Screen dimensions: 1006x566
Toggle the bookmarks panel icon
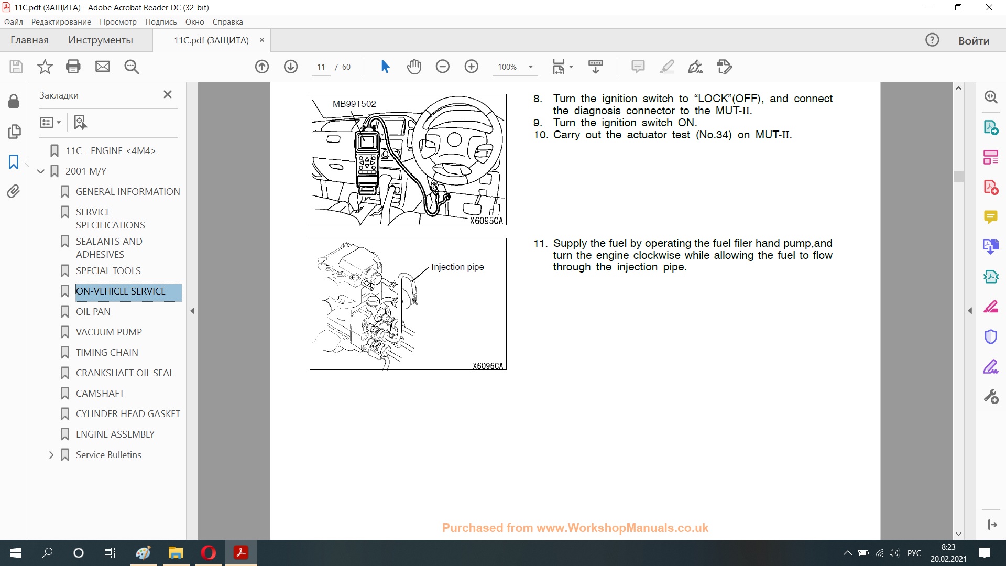[14, 161]
